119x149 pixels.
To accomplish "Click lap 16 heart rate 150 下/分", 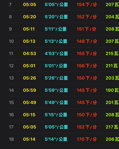I will coord(87,115).
